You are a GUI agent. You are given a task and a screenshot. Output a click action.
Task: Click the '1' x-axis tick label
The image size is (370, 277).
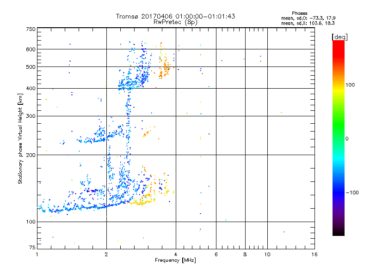pos(37,254)
